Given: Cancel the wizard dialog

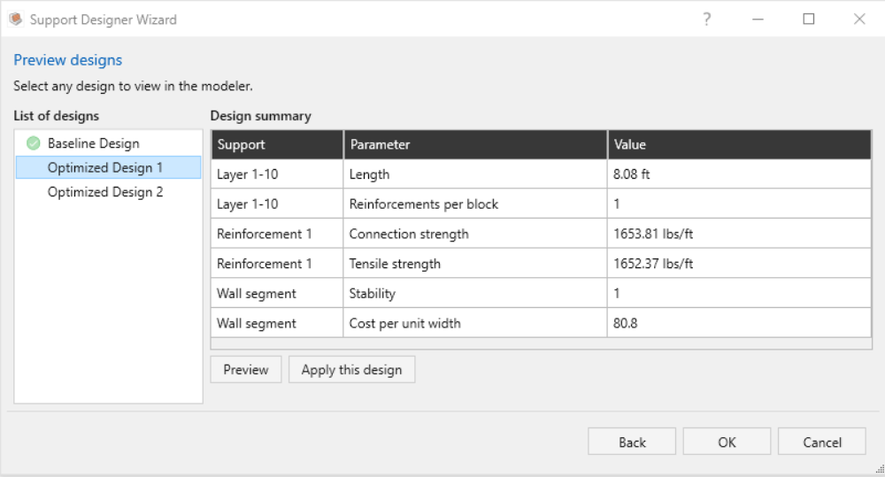Looking at the screenshot, I should (x=822, y=442).
